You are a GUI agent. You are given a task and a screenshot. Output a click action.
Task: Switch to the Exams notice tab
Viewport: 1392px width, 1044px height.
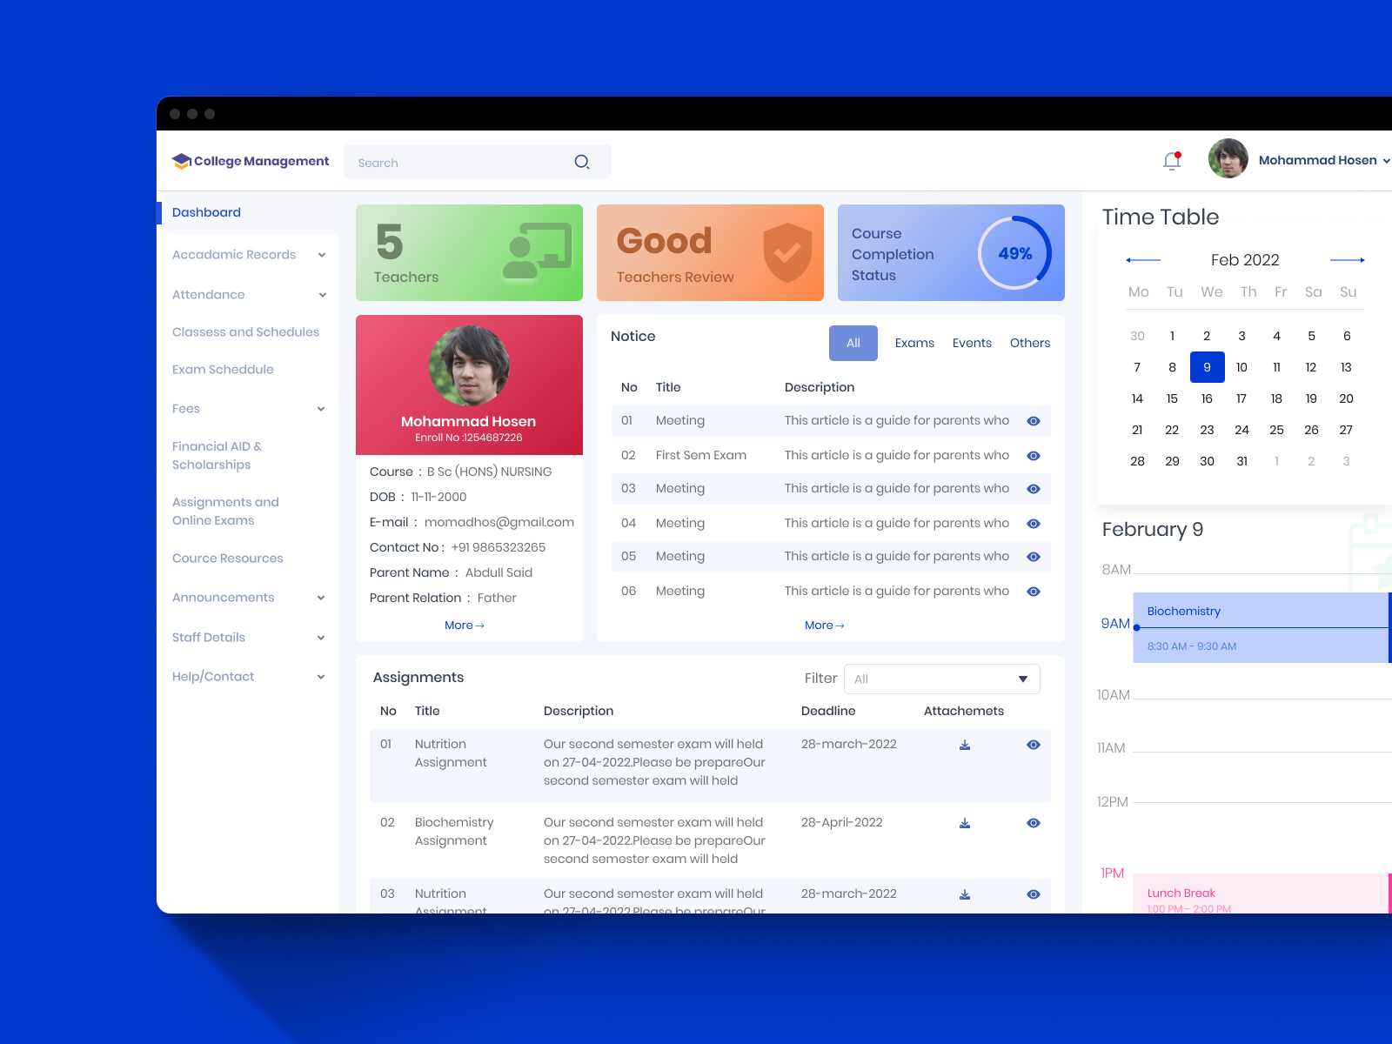914,343
